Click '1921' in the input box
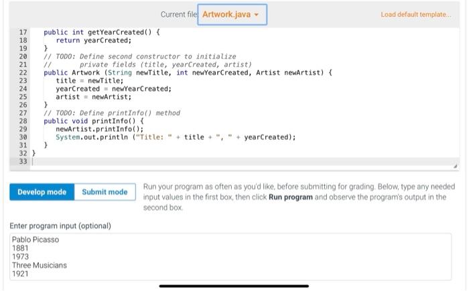 tap(20, 274)
